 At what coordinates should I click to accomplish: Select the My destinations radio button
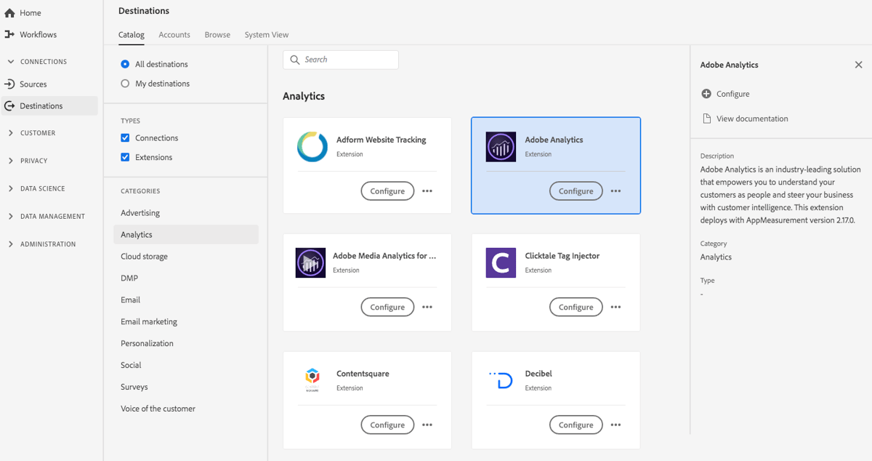pos(125,84)
